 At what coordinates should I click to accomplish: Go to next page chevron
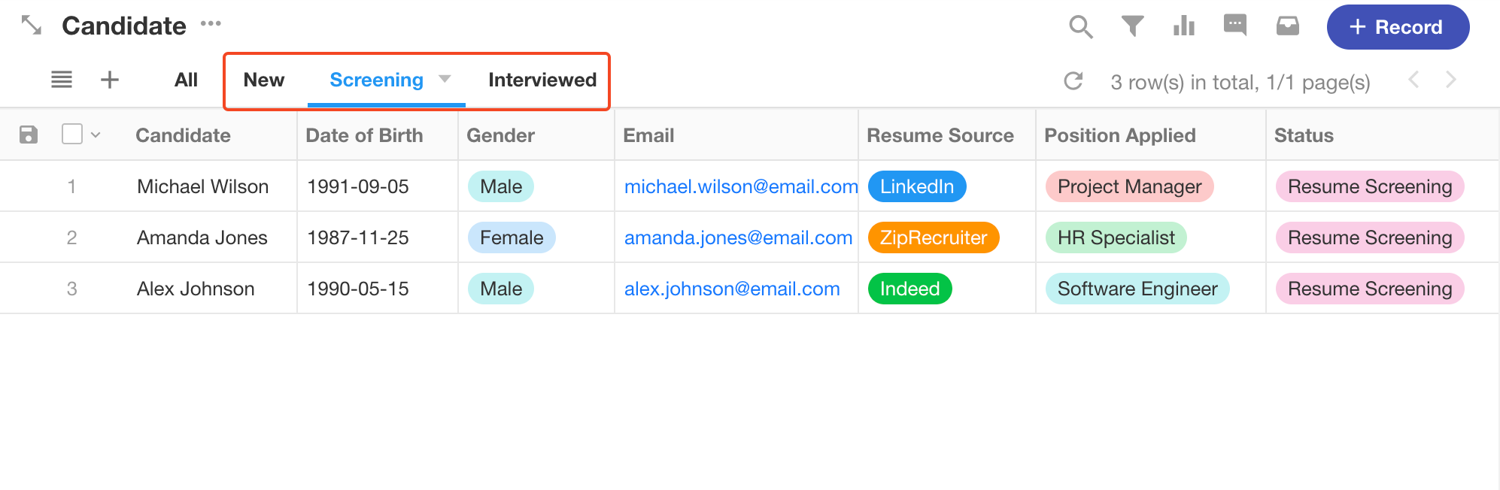(x=1451, y=80)
